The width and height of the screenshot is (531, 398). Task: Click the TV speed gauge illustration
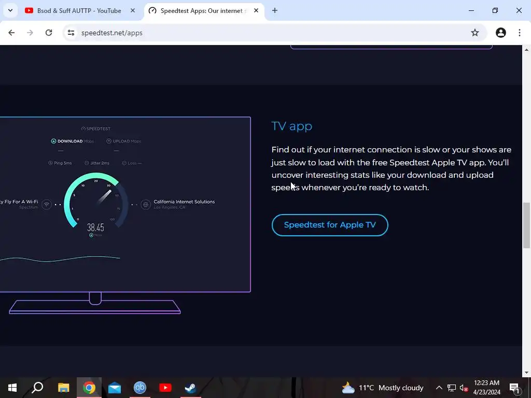96,201
